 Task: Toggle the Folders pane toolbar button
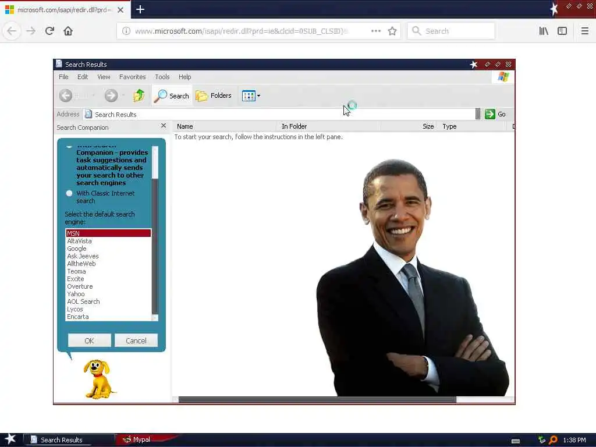coord(214,96)
